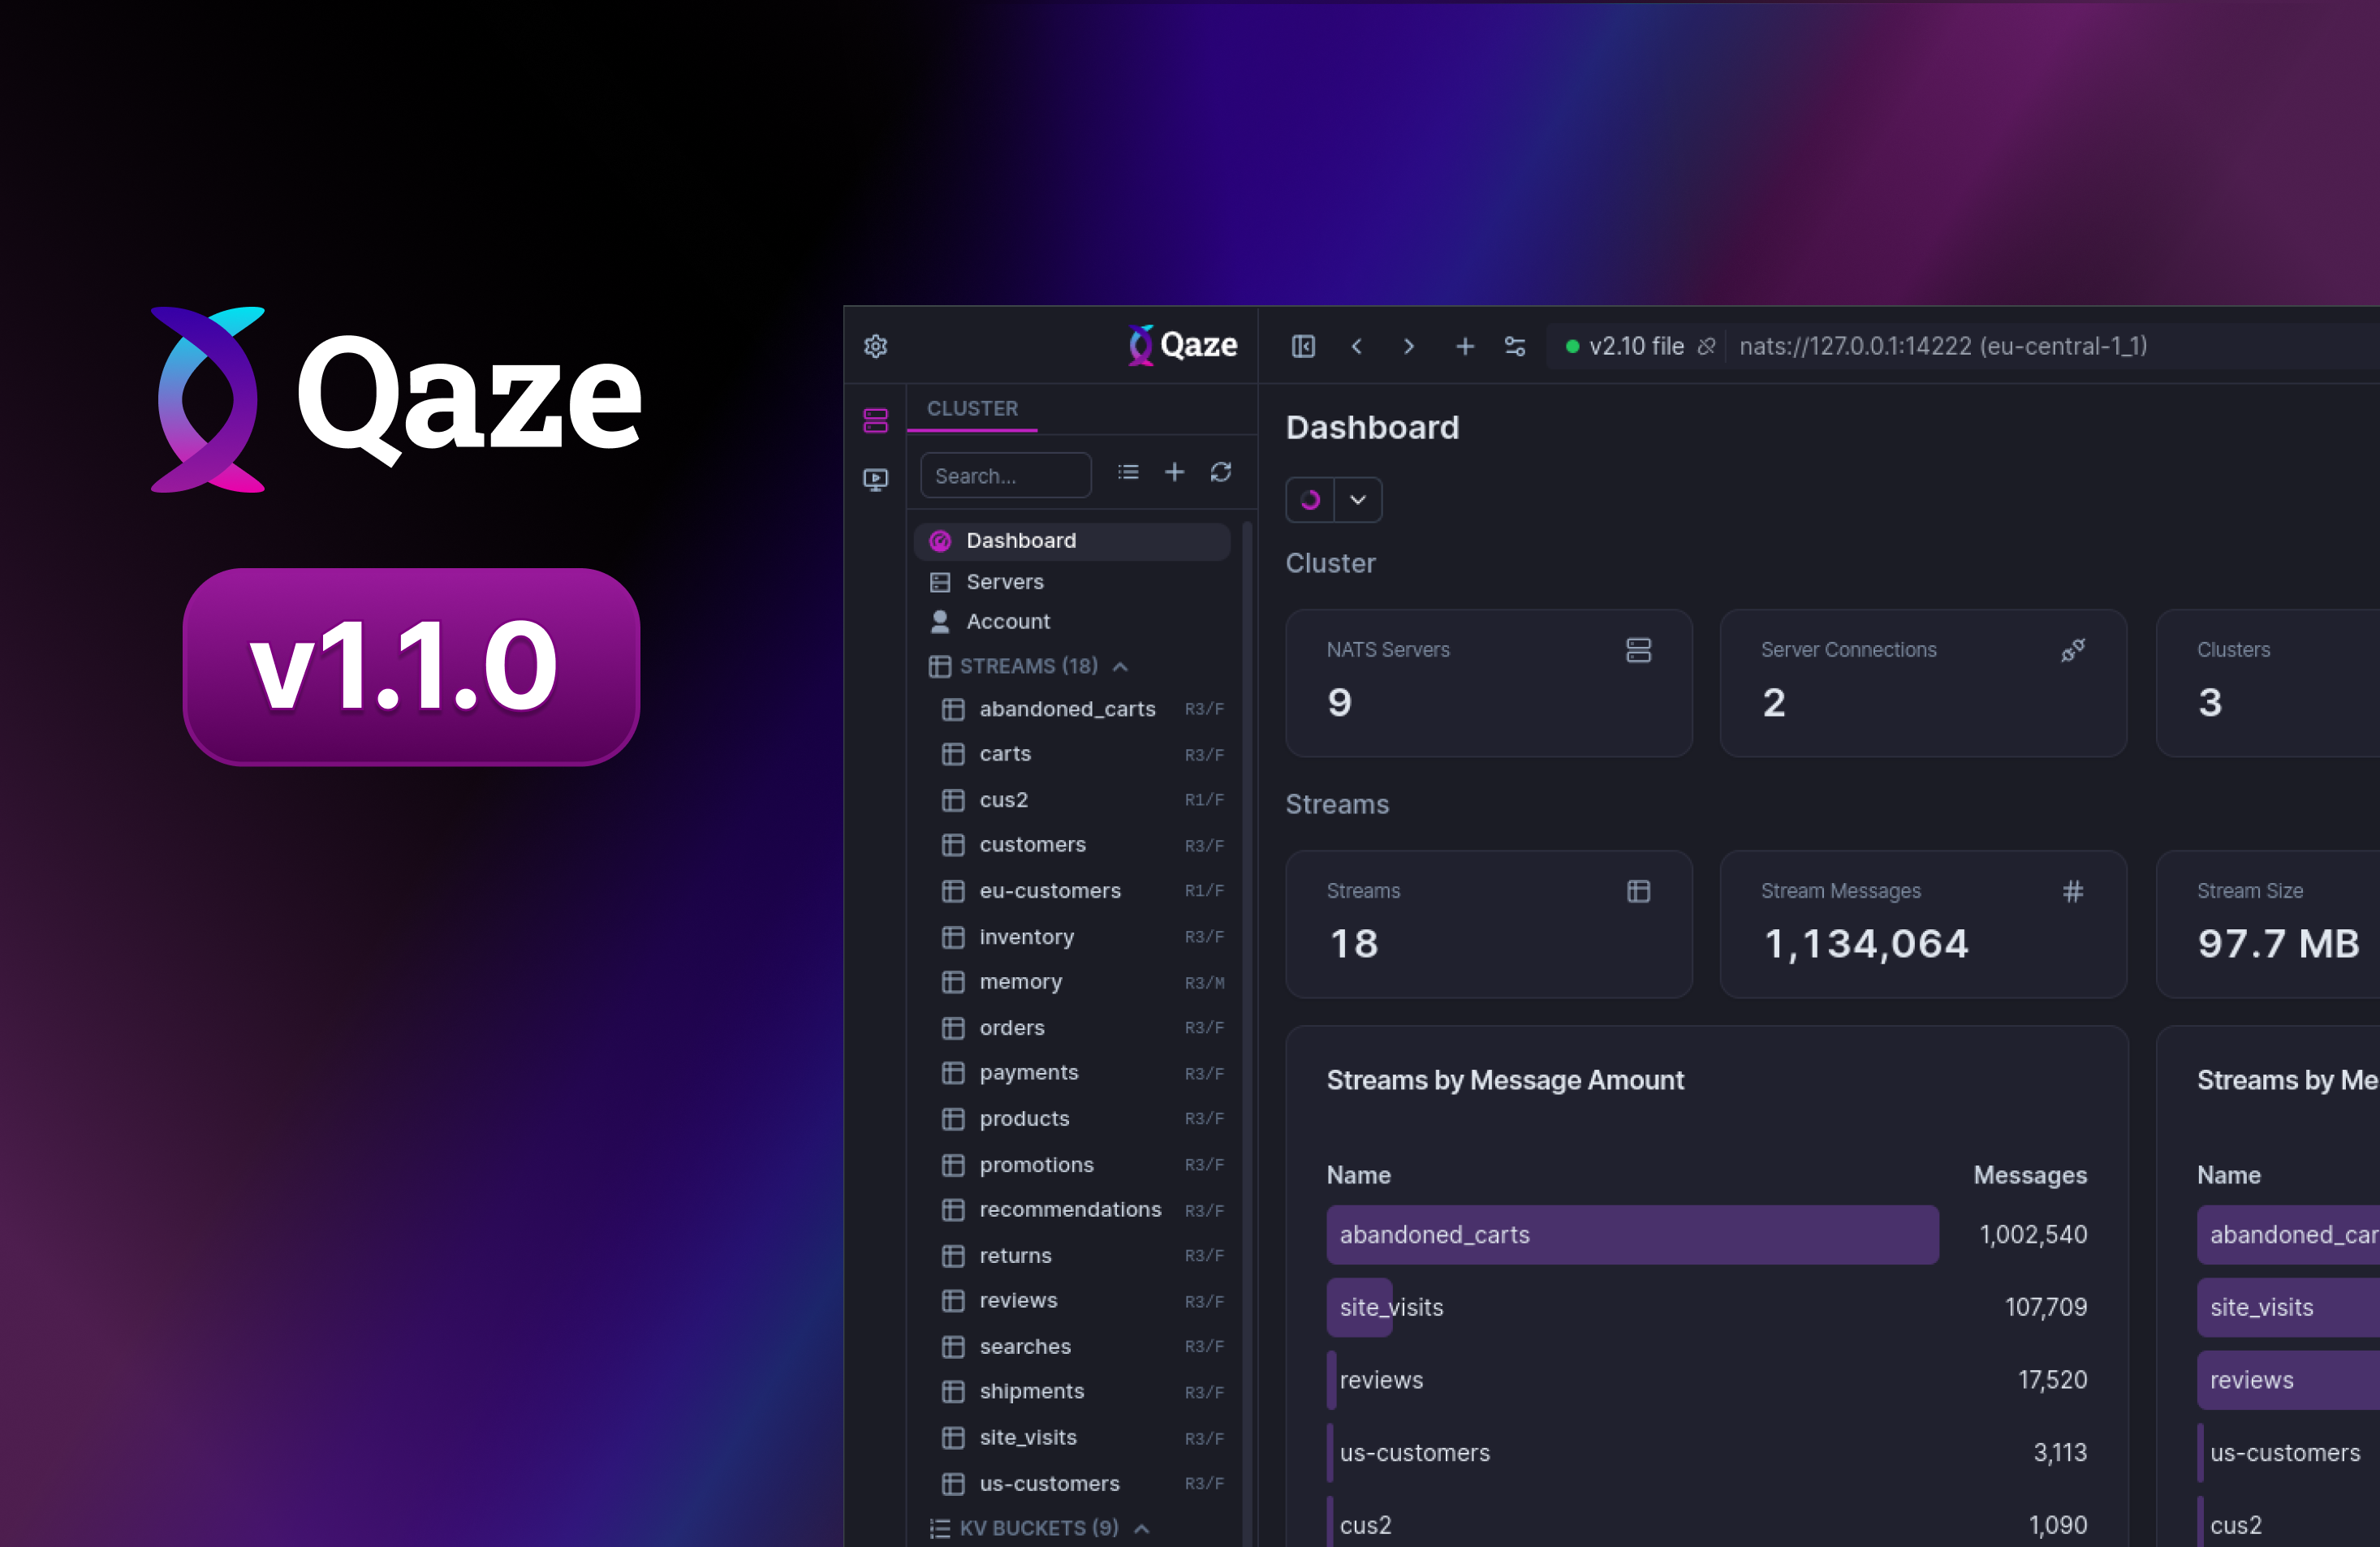Image resolution: width=2380 pixels, height=1547 pixels.
Task: Switch to the CLUSTER tab
Action: point(972,408)
